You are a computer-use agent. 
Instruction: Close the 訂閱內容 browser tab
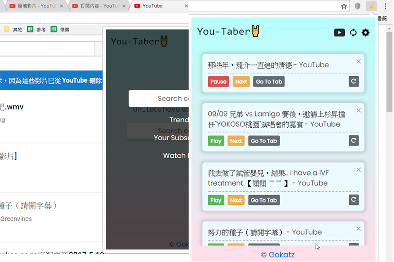click(x=124, y=6)
